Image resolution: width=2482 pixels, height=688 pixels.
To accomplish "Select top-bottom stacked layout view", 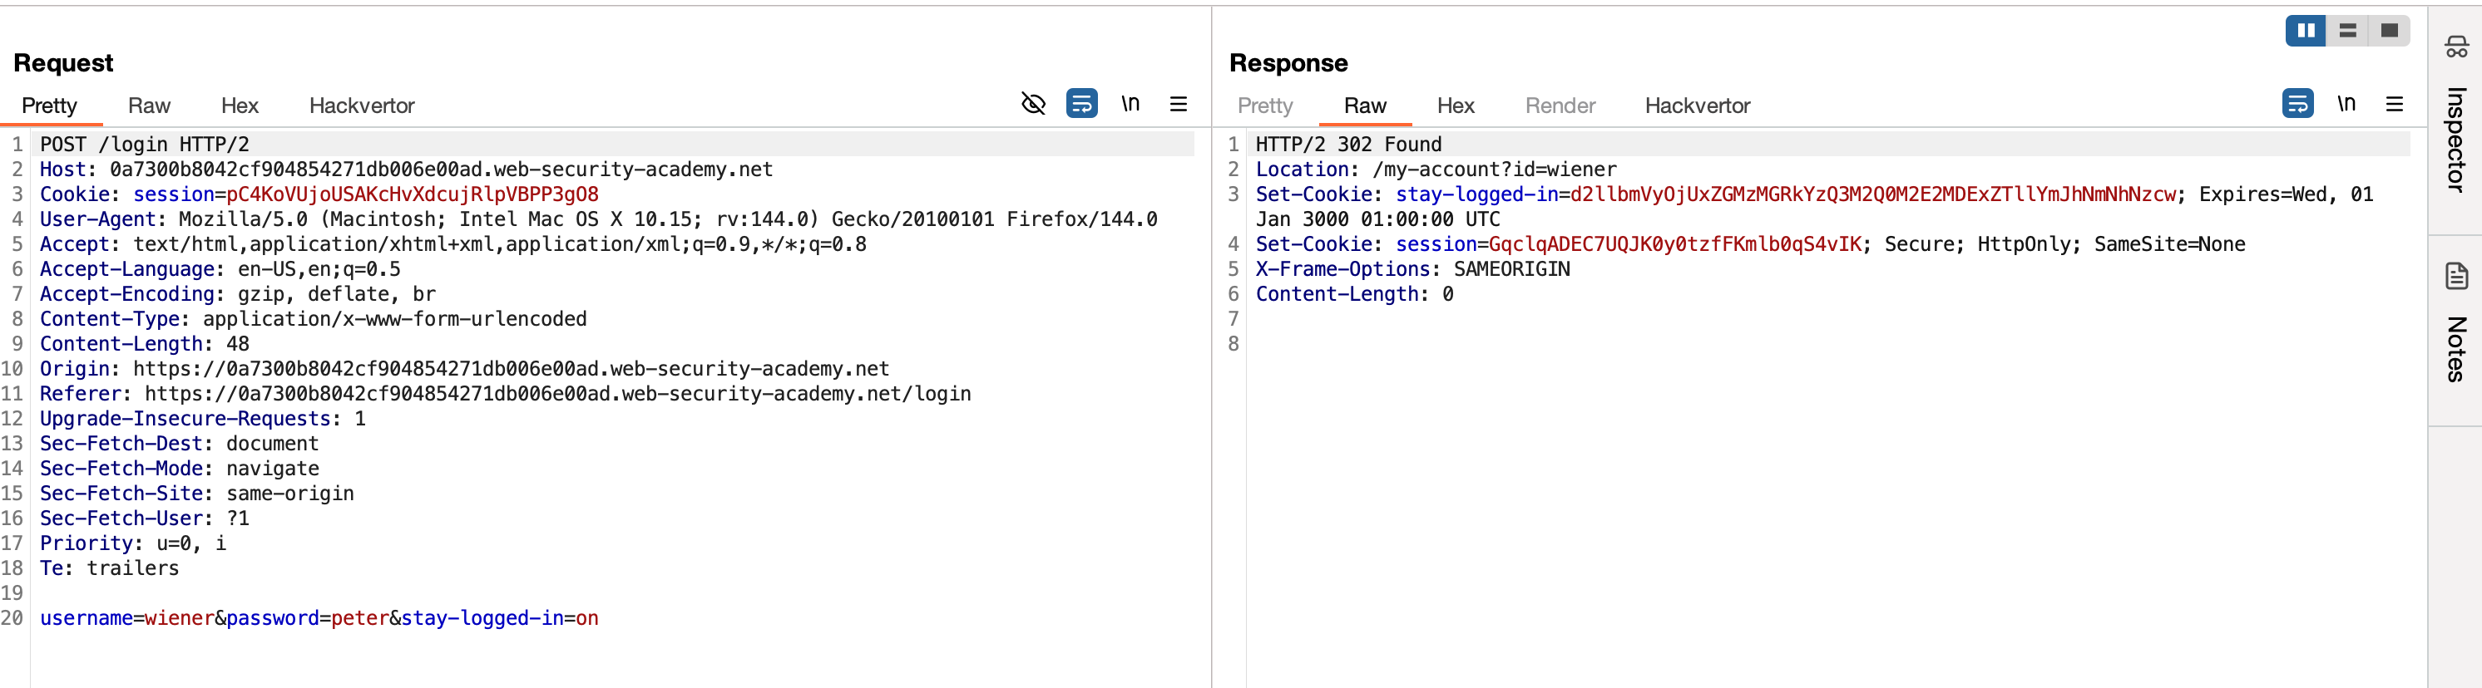I will [2347, 31].
